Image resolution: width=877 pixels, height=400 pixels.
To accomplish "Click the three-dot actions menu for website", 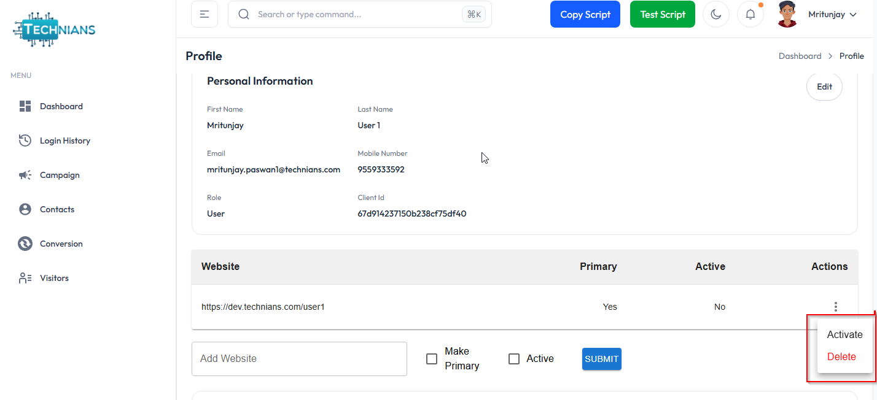I will point(835,307).
